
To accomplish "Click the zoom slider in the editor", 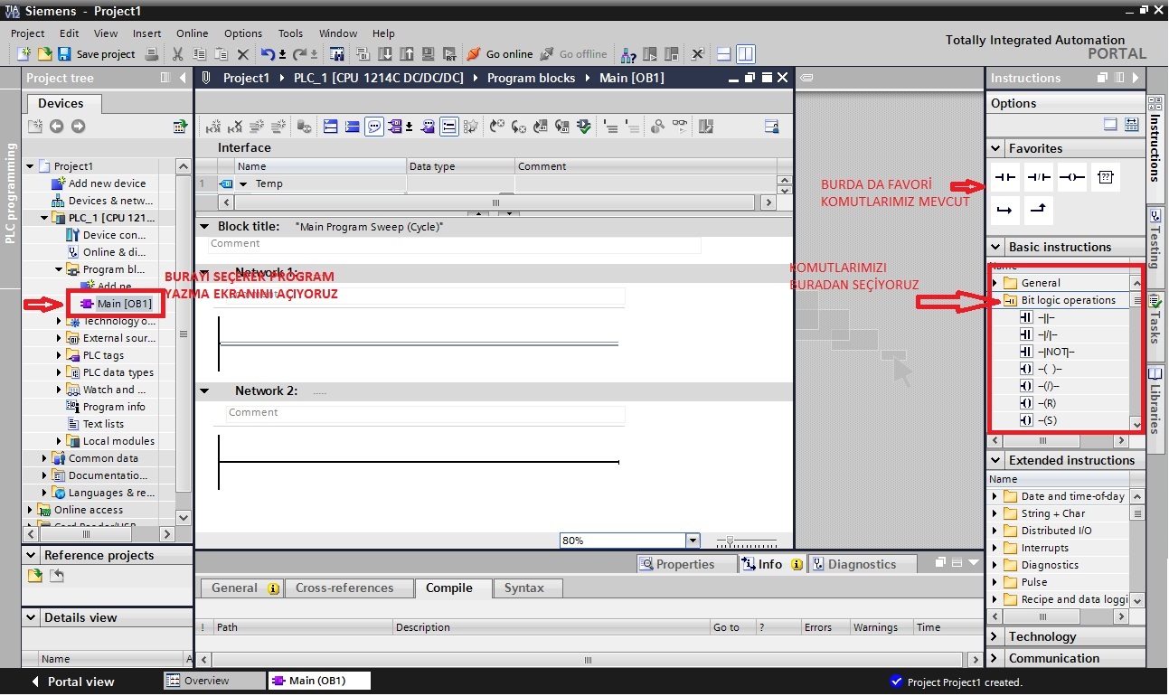I will pos(746,541).
